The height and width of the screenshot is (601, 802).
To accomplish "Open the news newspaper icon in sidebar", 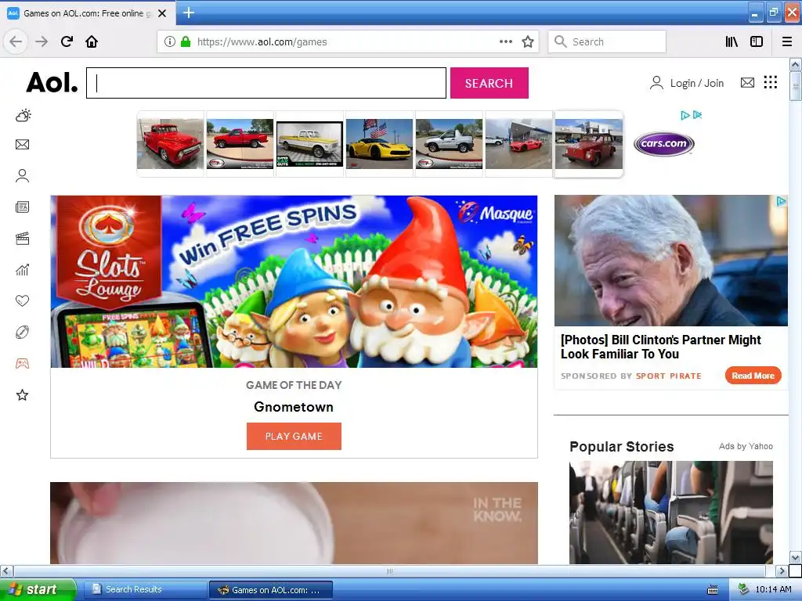I will 23,207.
